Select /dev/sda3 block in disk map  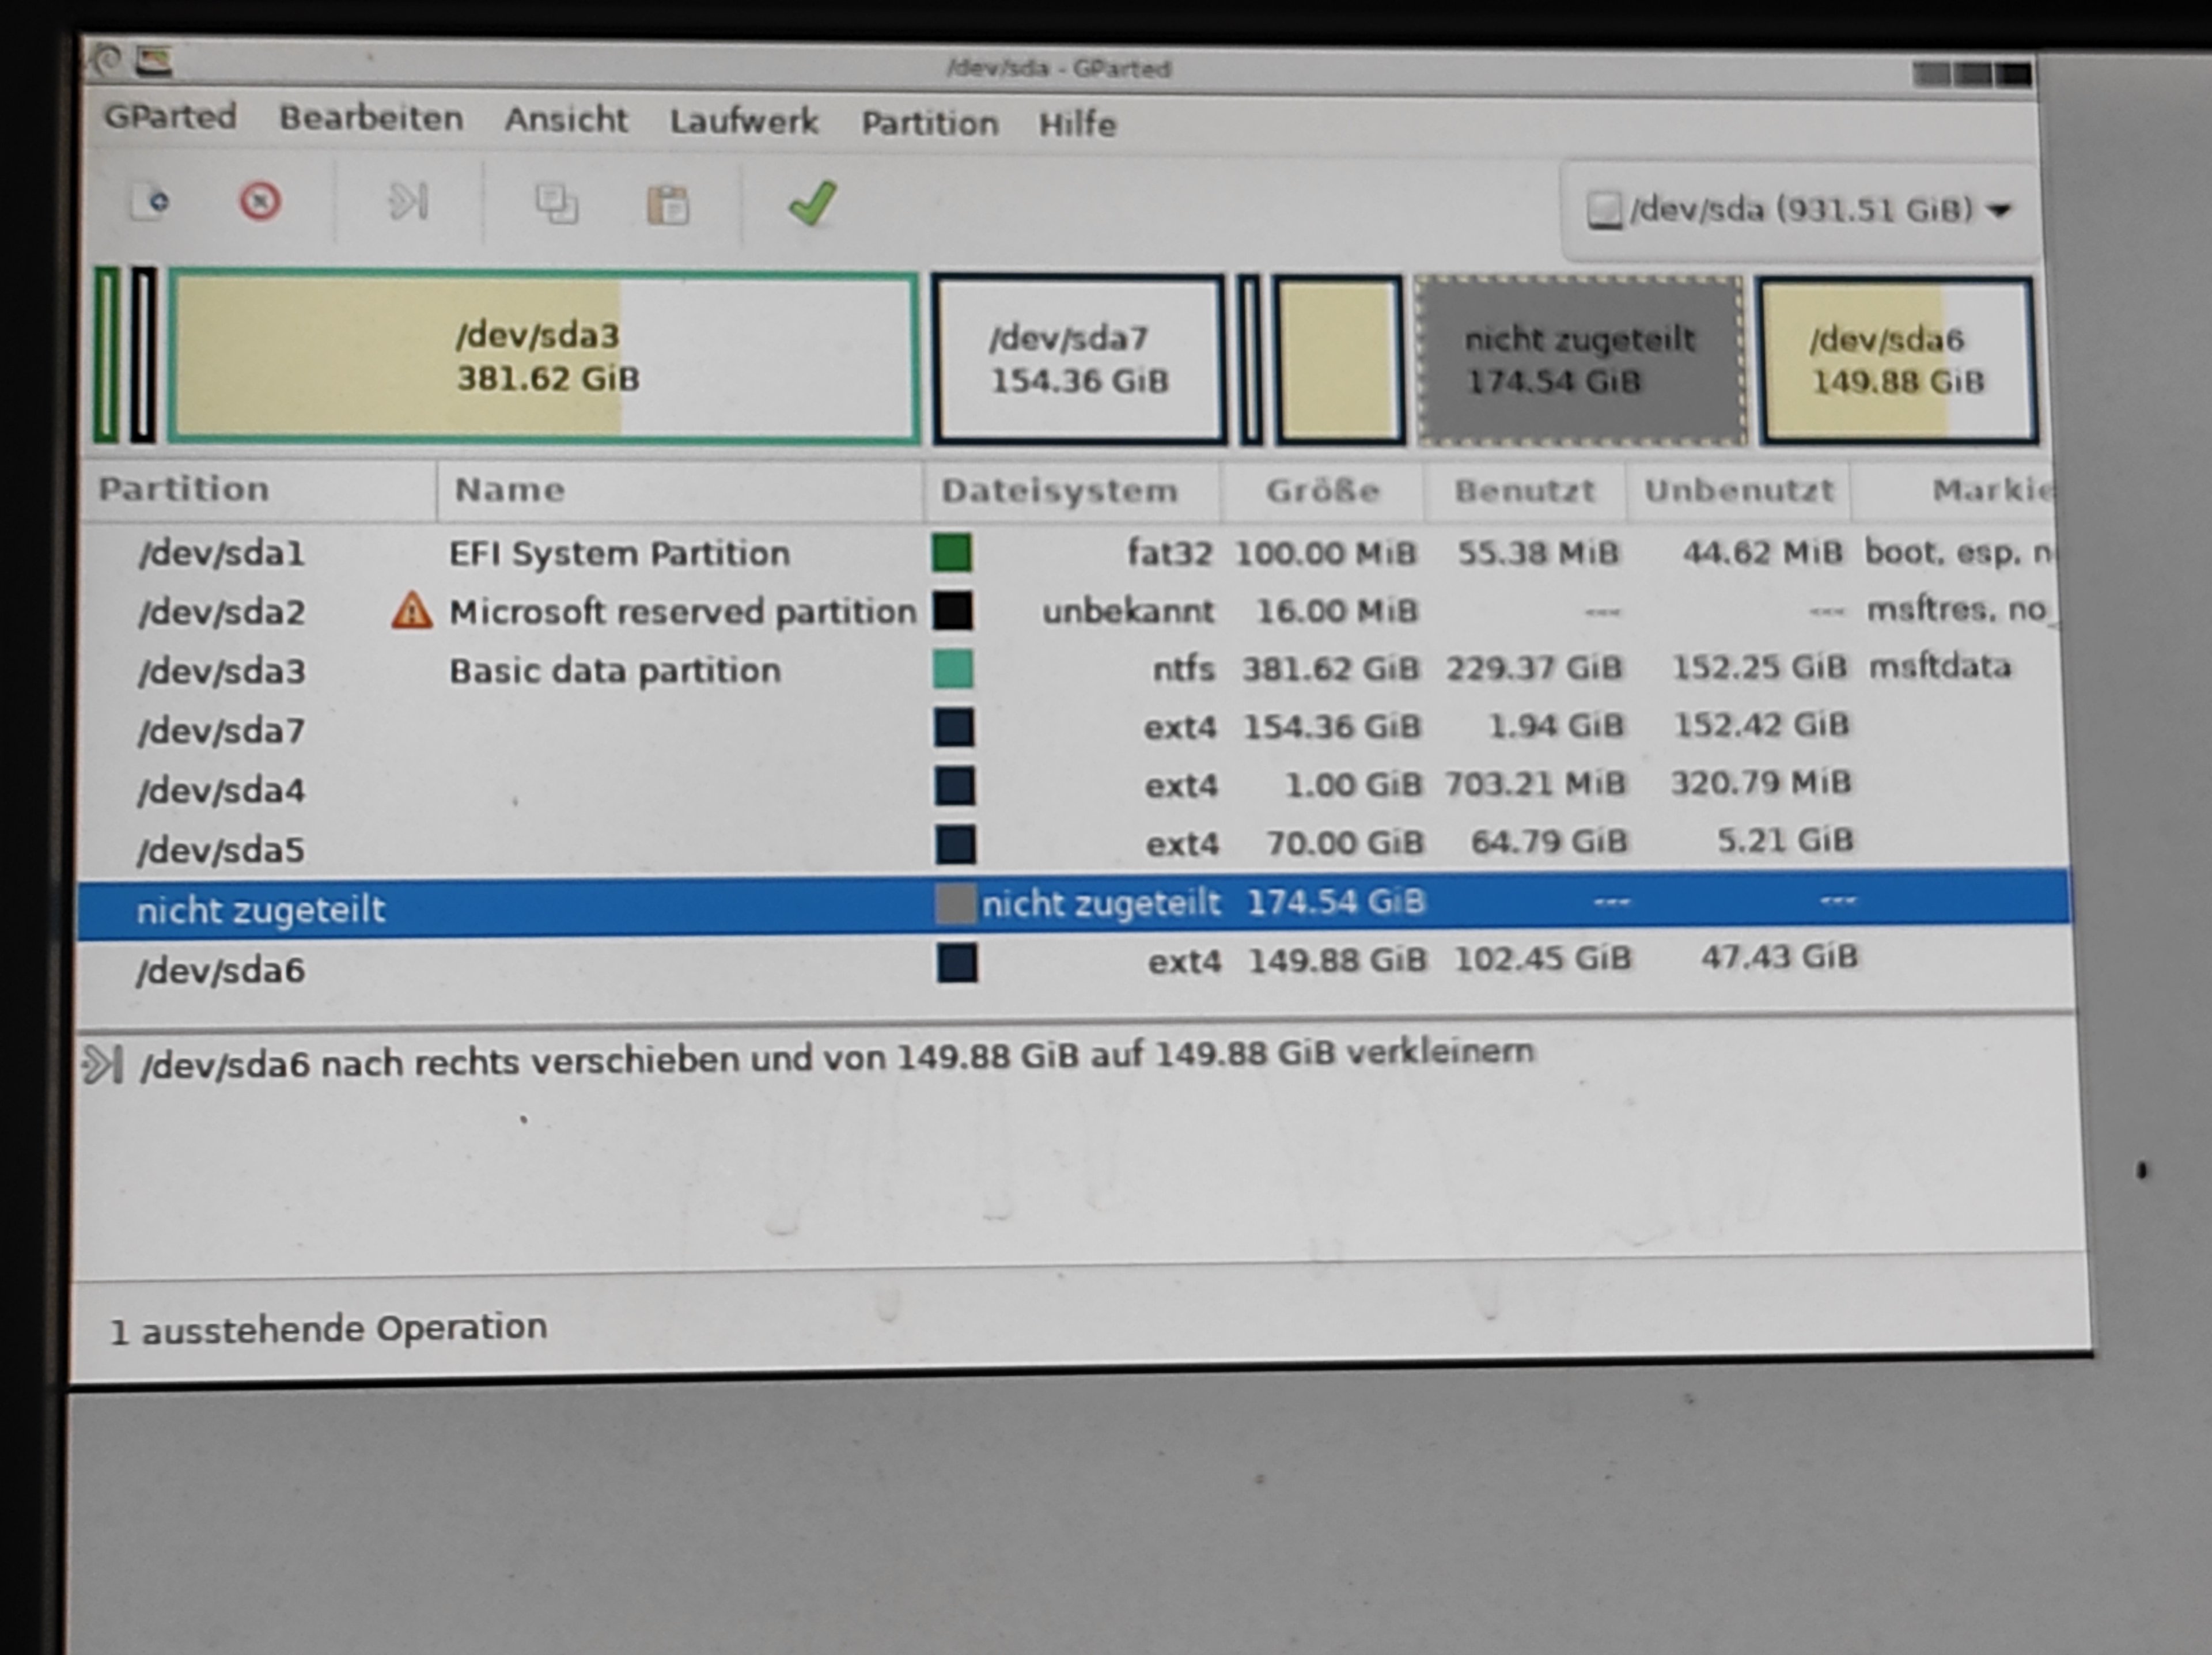click(x=544, y=357)
